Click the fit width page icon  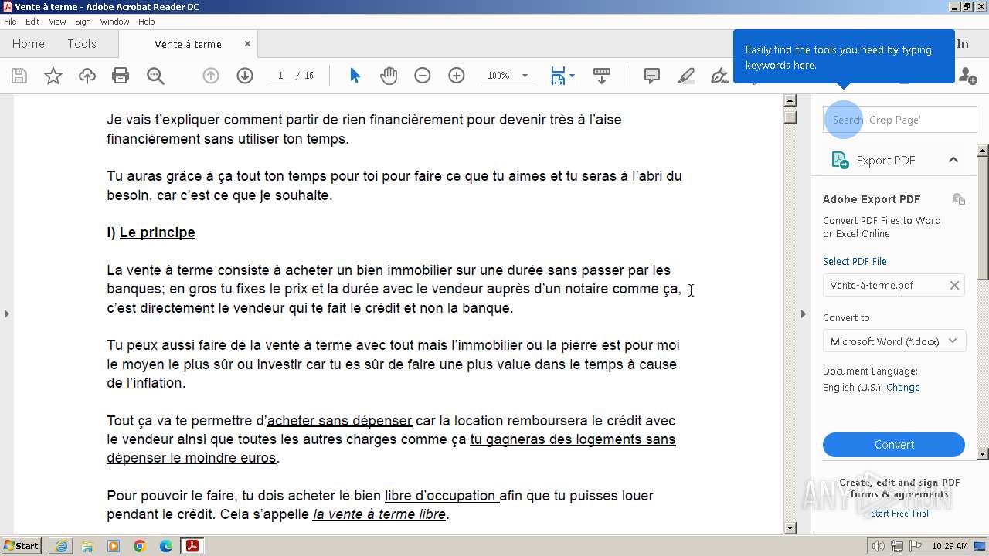(558, 76)
